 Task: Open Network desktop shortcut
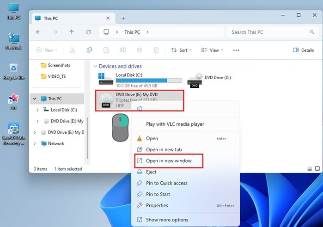[x=13, y=41]
